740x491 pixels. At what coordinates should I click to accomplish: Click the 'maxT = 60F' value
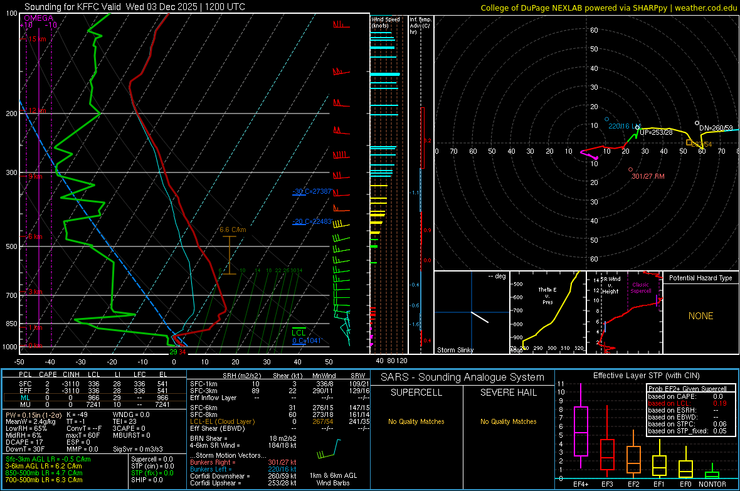point(83,435)
